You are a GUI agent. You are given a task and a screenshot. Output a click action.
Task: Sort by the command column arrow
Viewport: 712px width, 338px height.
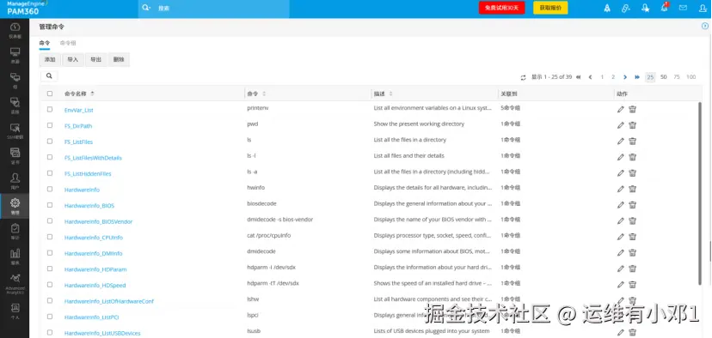click(x=264, y=94)
